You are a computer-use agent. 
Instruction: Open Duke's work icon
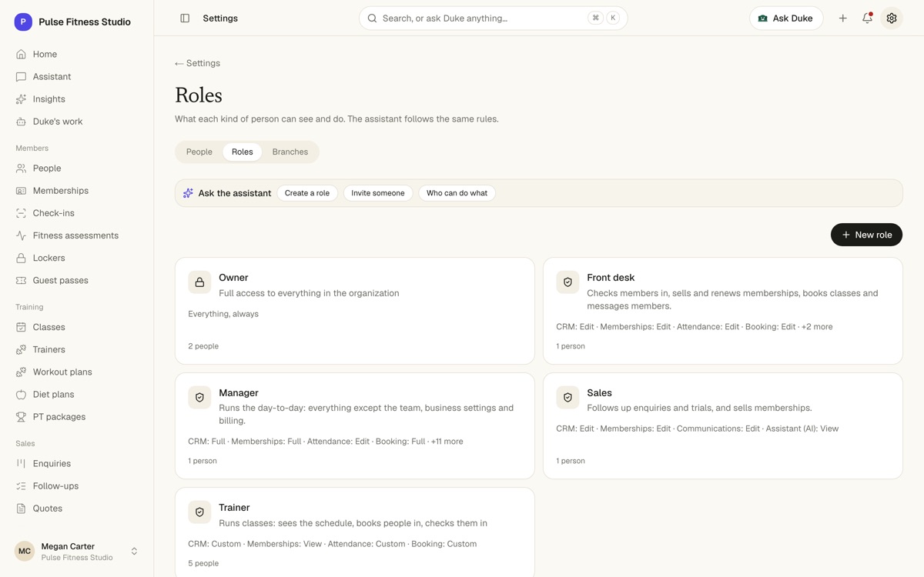click(21, 122)
